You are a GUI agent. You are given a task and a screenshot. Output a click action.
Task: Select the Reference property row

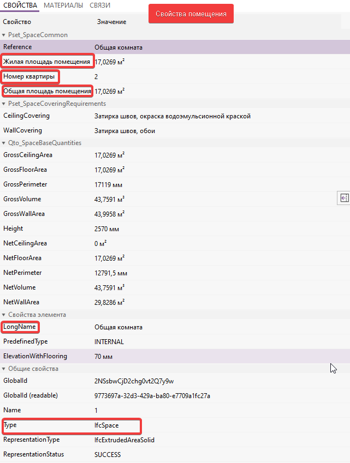point(17,47)
